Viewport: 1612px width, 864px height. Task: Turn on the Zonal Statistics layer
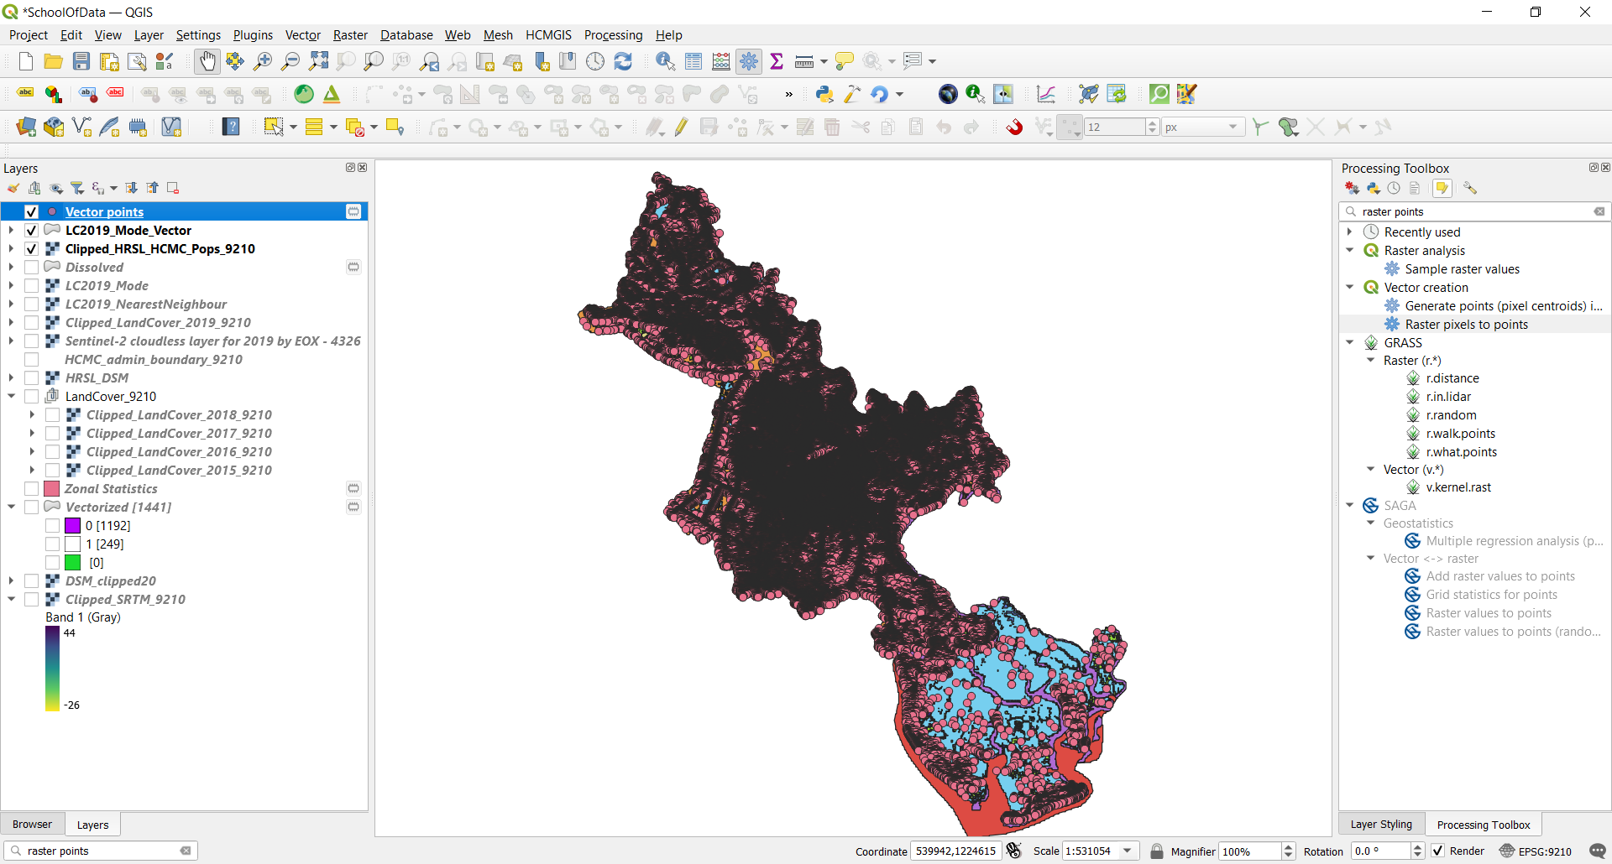point(31,489)
